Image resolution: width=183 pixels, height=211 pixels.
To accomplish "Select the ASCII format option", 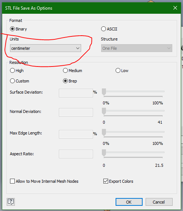I will [x=103, y=29].
